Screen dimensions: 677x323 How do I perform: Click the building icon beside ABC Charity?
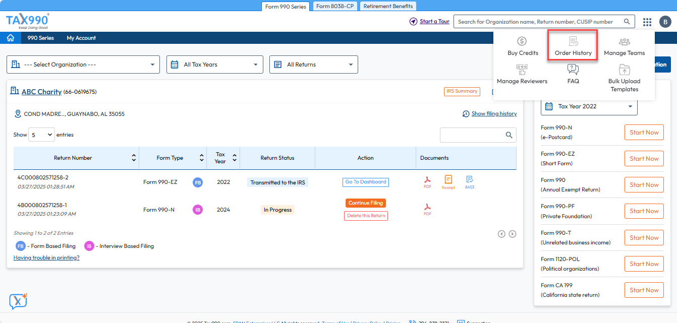pos(15,91)
